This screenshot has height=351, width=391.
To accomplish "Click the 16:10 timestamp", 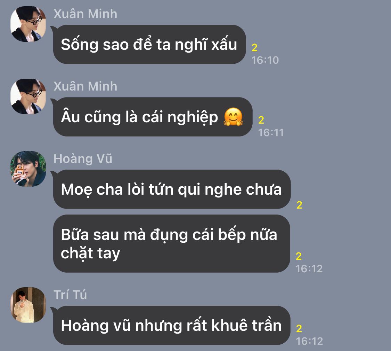I will click(265, 60).
